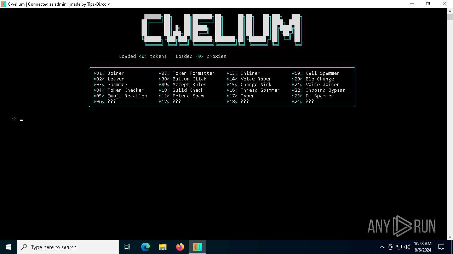Click the 'Loaded <0> proxies' status text

[201, 56]
